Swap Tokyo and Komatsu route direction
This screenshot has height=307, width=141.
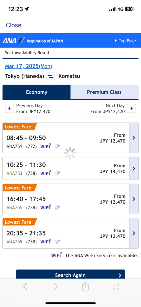51,76
